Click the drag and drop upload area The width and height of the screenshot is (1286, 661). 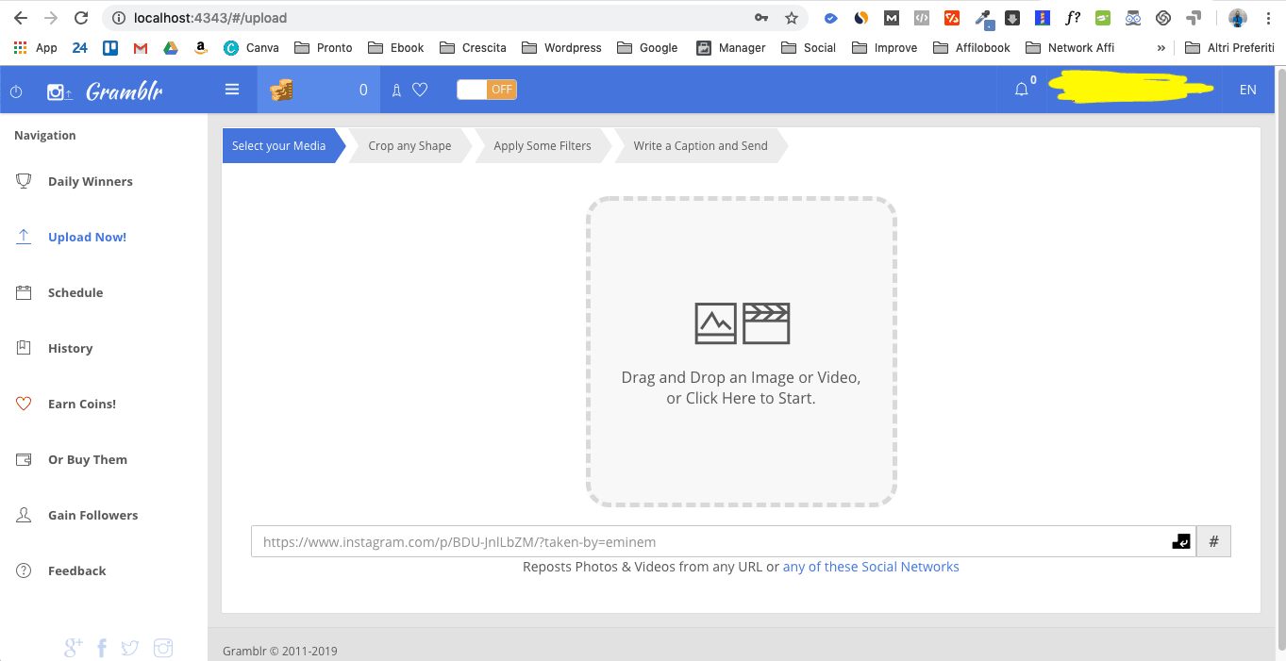point(741,352)
